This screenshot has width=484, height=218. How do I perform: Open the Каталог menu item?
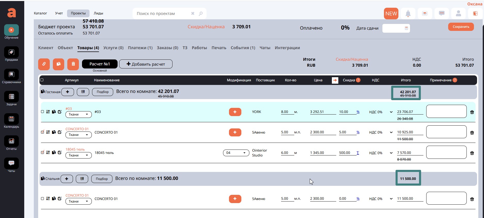40,13
